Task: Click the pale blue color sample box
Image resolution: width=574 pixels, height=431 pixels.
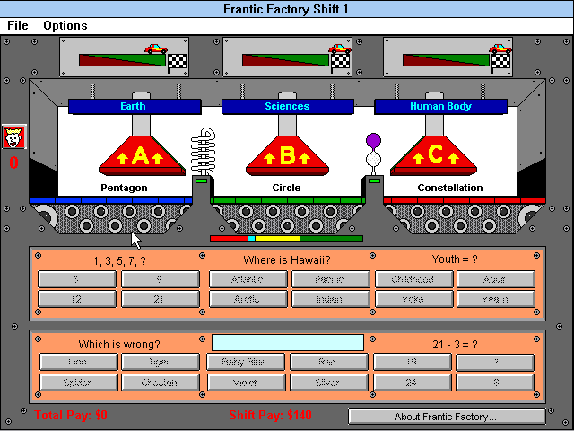Action: coord(288,342)
